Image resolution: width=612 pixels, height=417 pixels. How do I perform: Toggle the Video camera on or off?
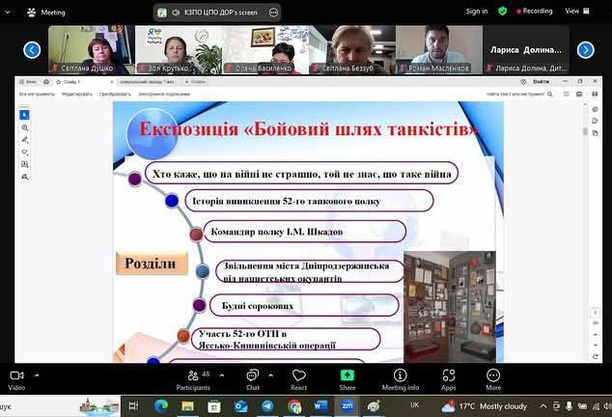tap(16, 378)
